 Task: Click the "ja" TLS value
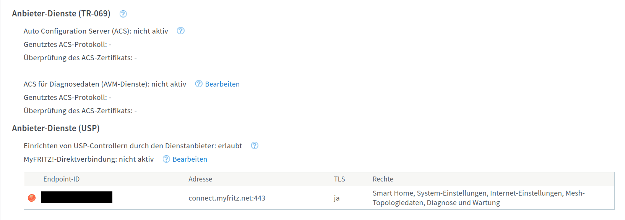(x=336, y=198)
